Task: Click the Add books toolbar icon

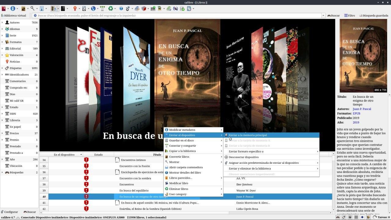Action: (x=4, y=9)
